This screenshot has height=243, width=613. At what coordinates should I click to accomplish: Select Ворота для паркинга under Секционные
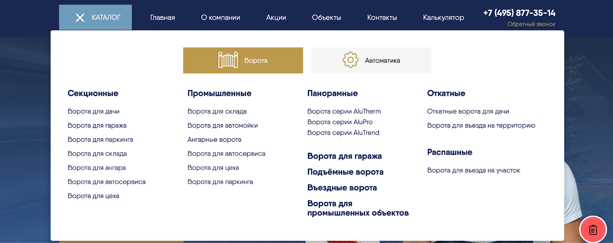click(100, 139)
